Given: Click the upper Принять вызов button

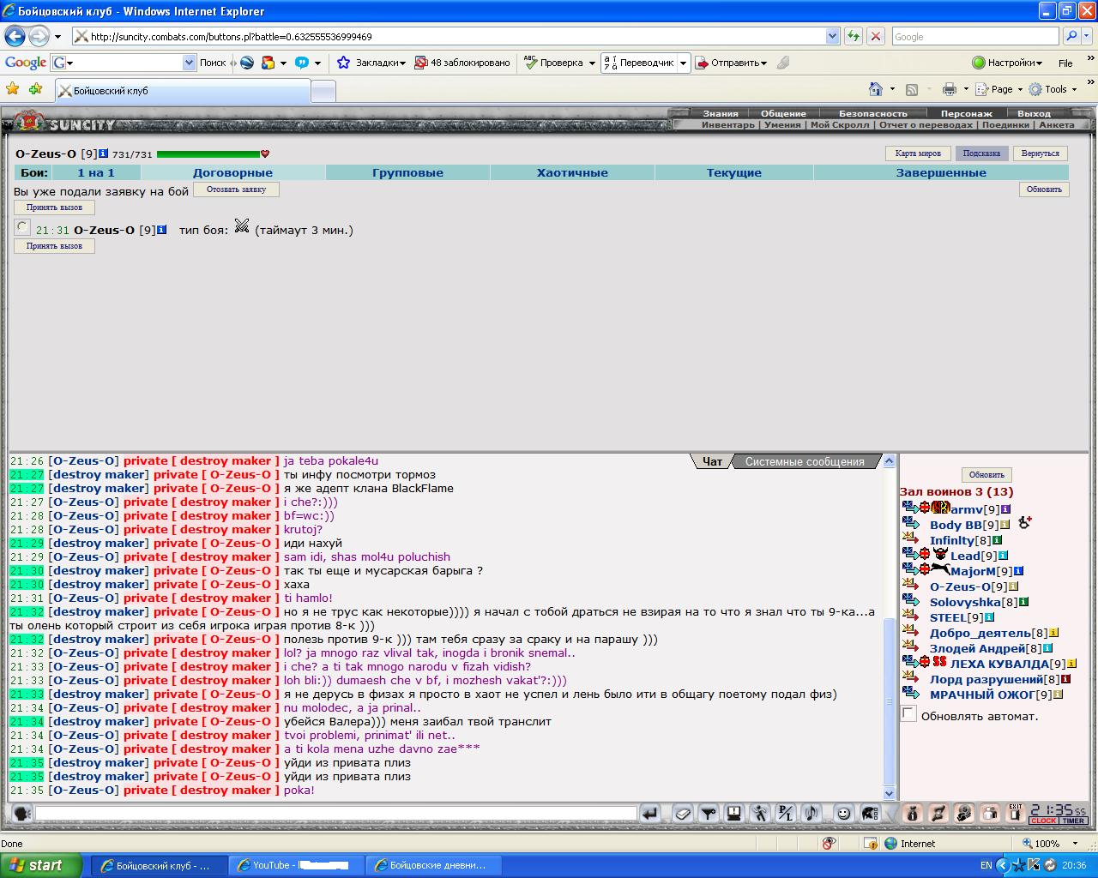Looking at the screenshot, I should pos(54,207).
